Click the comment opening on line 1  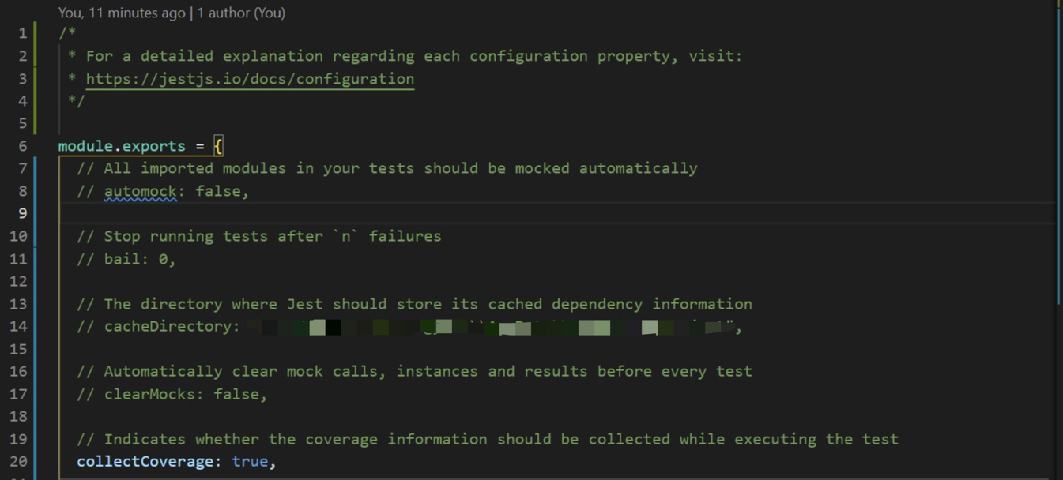pyautogui.click(x=67, y=33)
